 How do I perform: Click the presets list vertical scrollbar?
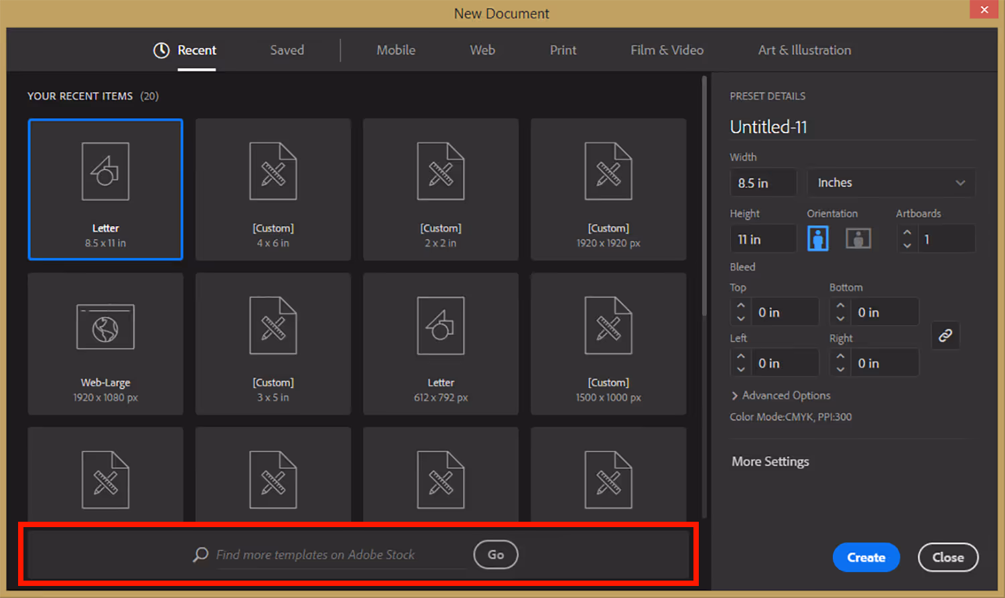pyautogui.click(x=703, y=195)
